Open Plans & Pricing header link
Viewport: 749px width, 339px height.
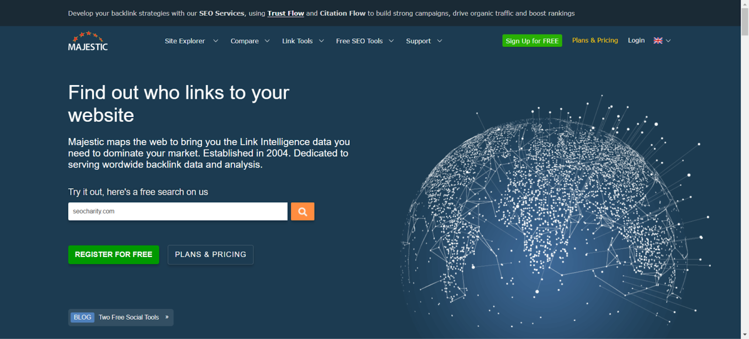595,40
